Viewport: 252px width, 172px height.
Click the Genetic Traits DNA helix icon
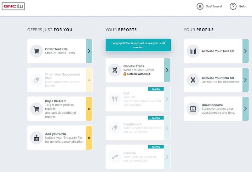[115, 70]
